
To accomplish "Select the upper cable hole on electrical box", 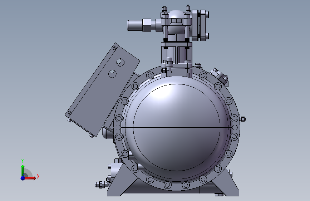I will 120,62.
